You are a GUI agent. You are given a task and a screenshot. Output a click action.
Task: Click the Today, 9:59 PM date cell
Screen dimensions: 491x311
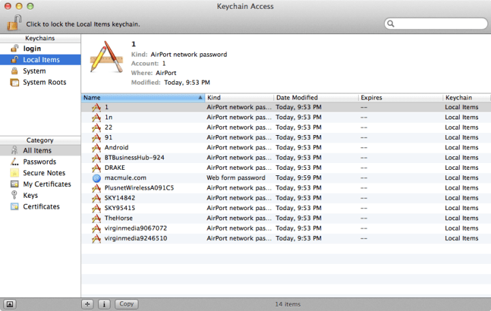[x=299, y=178]
